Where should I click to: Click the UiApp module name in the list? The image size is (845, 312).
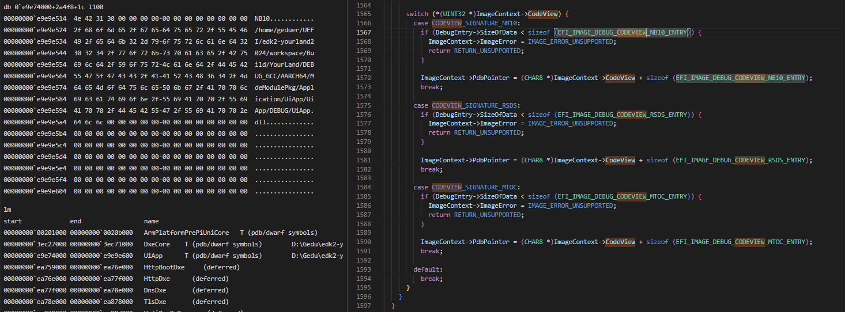coord(153,256)
